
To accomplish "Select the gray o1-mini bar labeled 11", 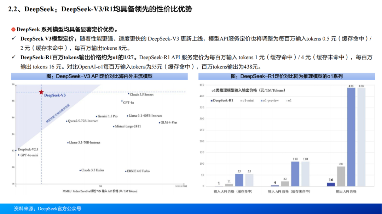I will tap(229, 185).
